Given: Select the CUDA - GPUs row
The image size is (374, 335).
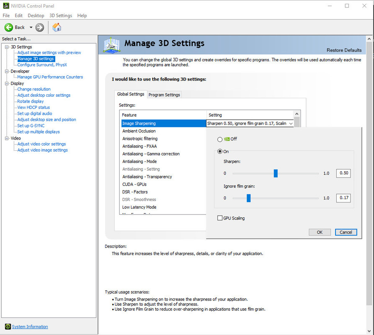Looking at the screenshot, I should coord(164,184).
